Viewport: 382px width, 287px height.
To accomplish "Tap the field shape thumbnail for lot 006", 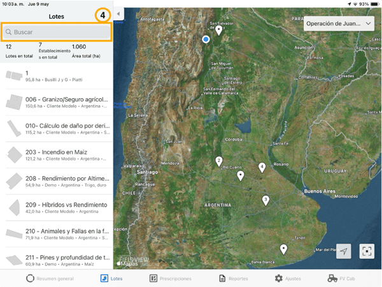I will tap(14, 102).
